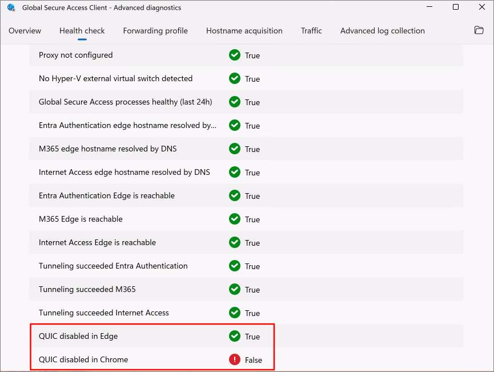Click True value for processes healthy (last 24h)
The width and height of the screenshot is (494, 372).
[252, 102]
